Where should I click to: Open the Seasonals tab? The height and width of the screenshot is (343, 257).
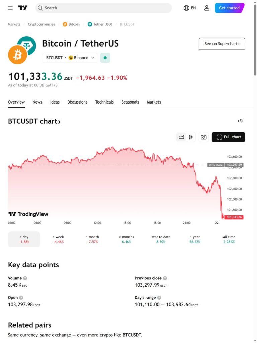click(130, 102)
